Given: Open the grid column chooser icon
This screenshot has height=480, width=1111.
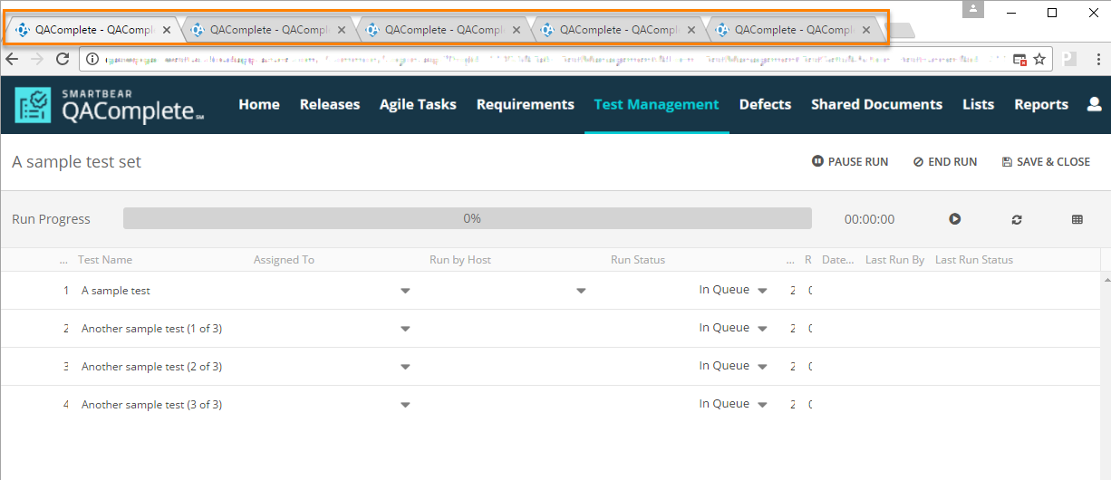Looking at the screenshot, I should point(1077,219).
